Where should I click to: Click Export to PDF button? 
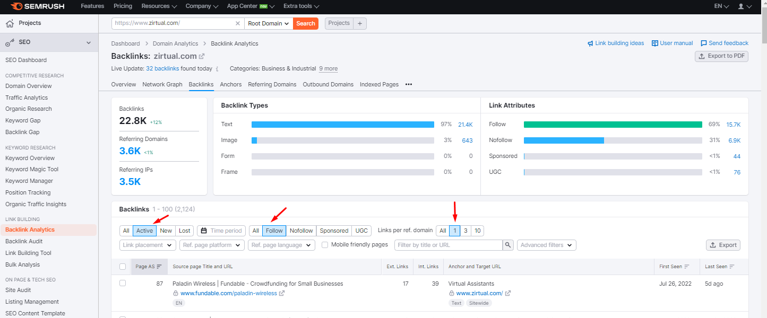tap(721, 56)
